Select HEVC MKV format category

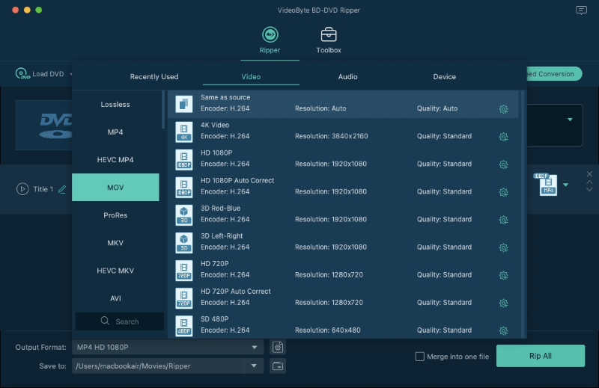(x=115, y=271)
